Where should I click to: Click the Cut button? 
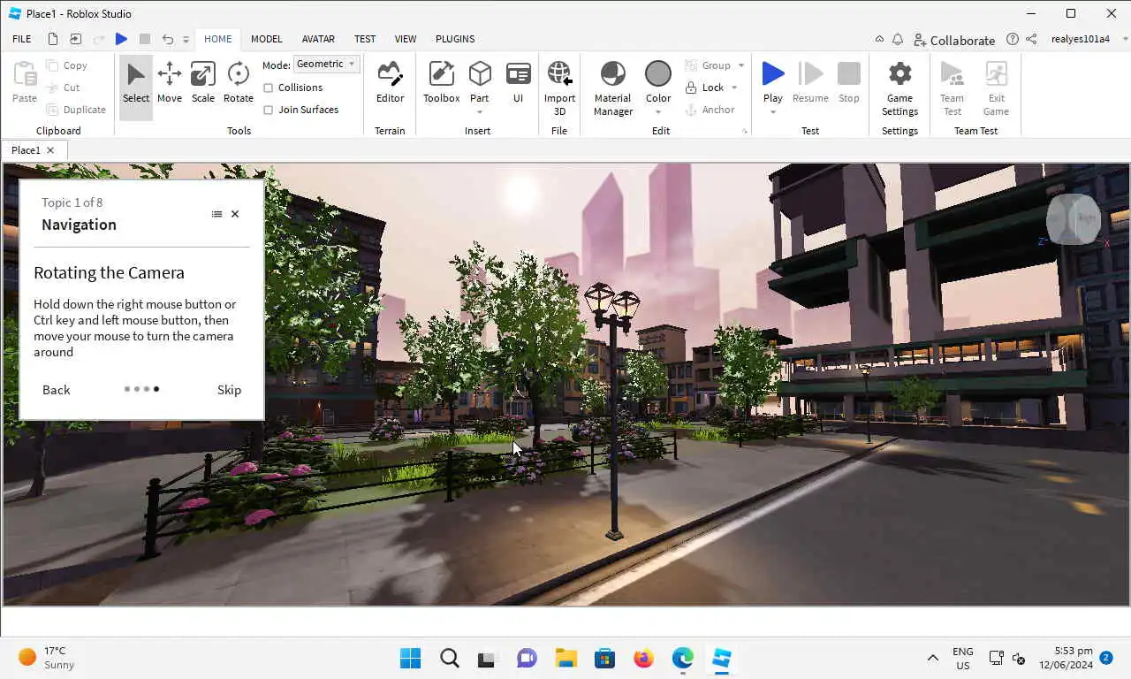(x=64, y=88)
